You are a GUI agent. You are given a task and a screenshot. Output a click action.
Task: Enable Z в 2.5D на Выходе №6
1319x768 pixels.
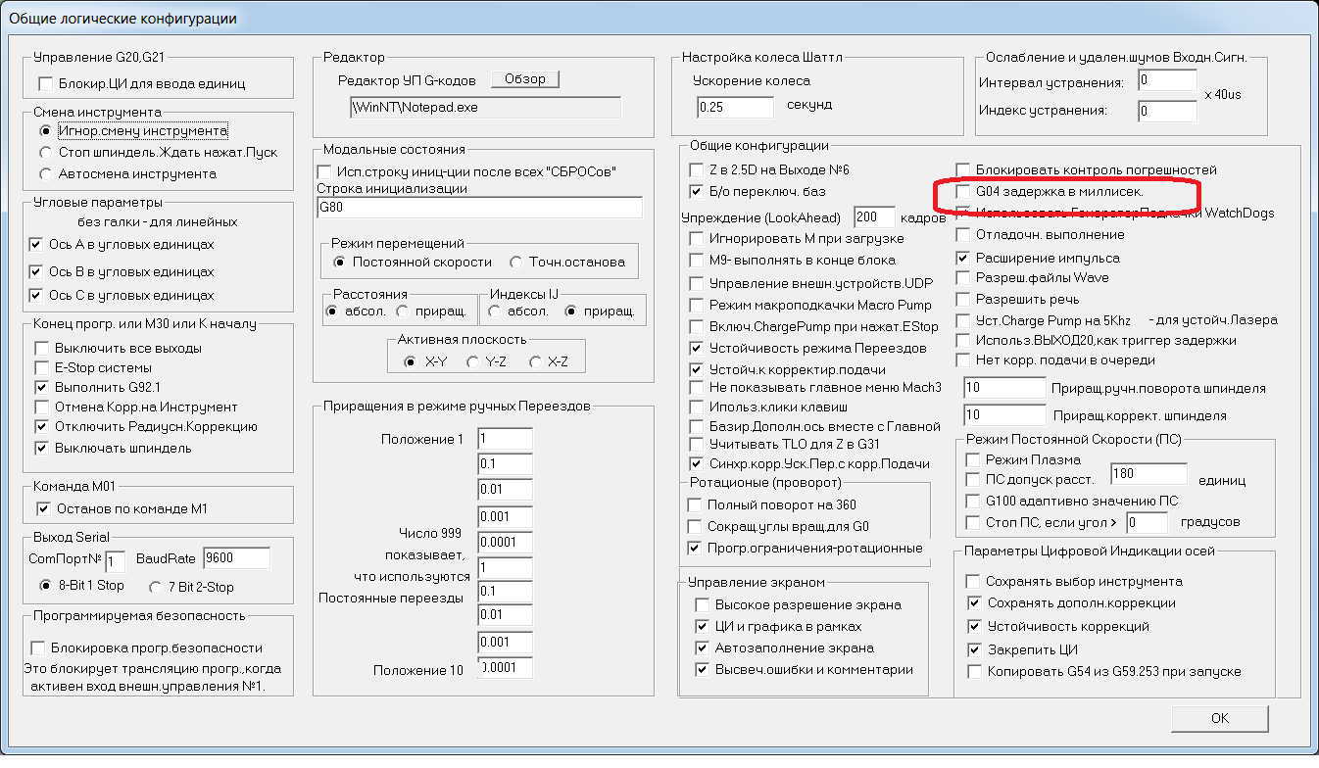(697, 169)
